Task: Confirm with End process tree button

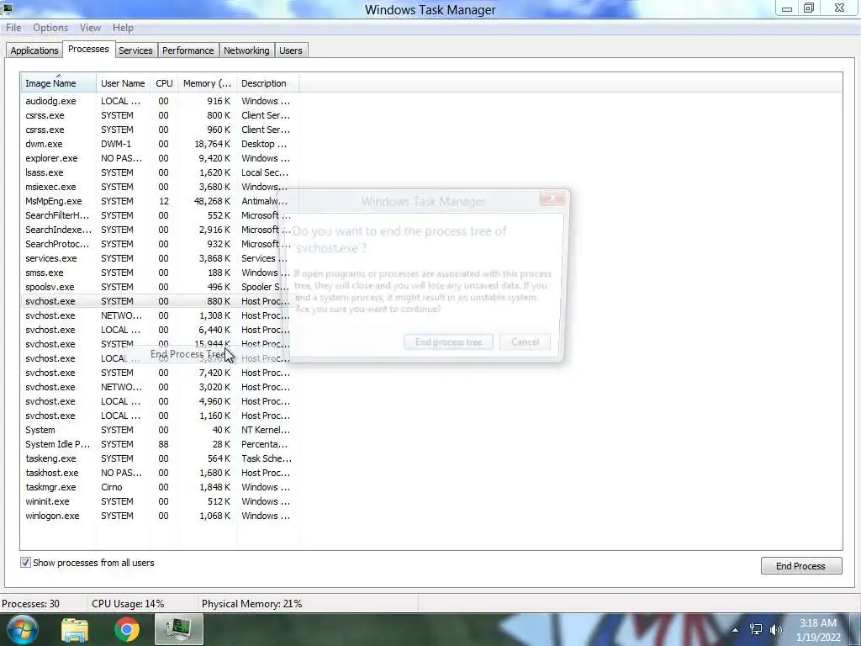Action: pyautogui.click(x=448, y=342)
